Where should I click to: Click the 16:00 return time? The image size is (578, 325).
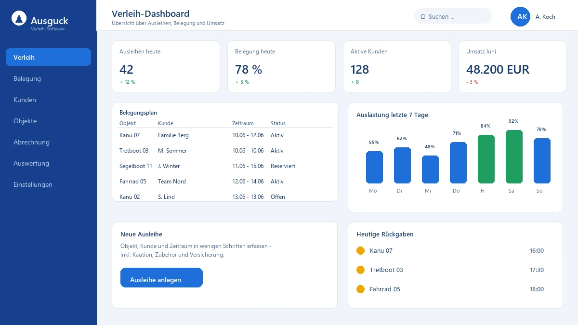click(537, 250)
